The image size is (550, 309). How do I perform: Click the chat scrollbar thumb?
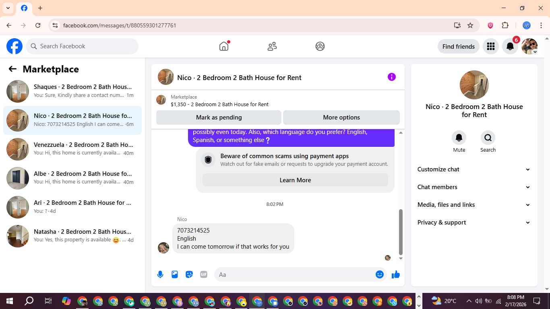point(401,232)
